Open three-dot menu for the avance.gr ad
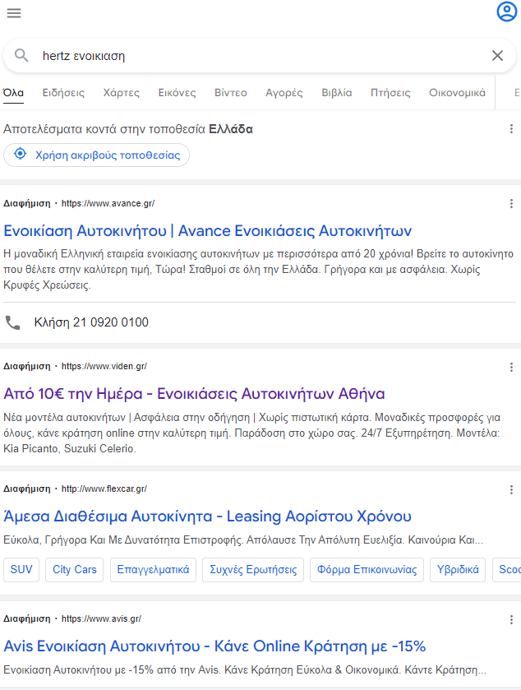521x690 pixels. click(x=511, y=204)
